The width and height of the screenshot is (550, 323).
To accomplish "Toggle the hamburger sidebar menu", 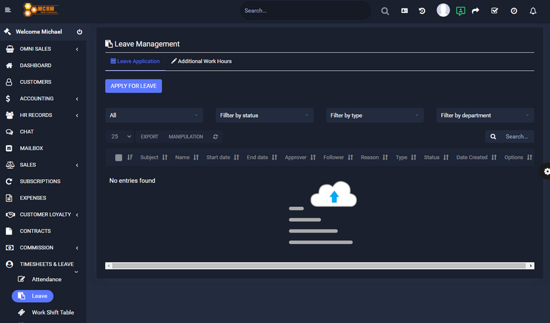I will (8, 11).
